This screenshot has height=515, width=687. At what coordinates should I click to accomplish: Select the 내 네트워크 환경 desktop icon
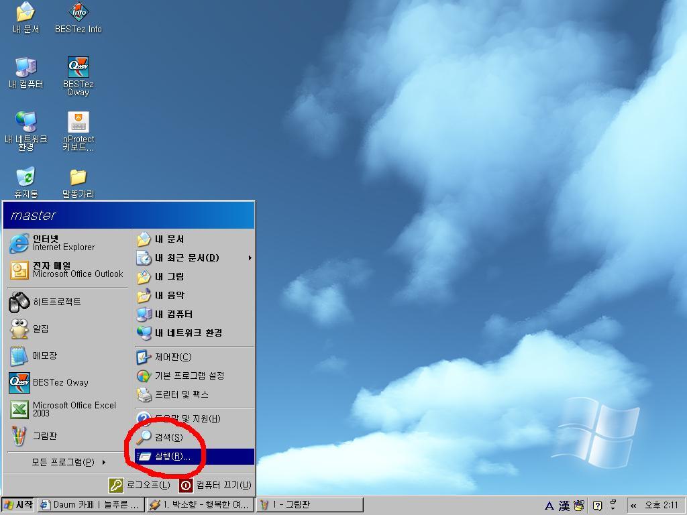pyautogui.click(x=25, y=131)
